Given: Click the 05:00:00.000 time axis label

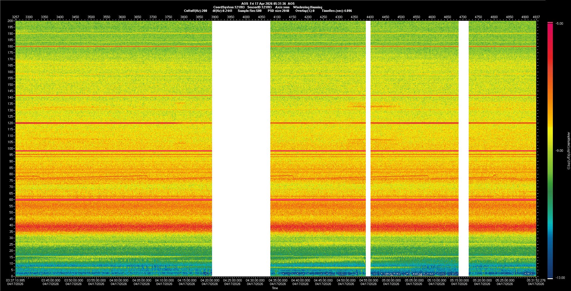Looking at the screenshot, I should [x=391, y=280].
